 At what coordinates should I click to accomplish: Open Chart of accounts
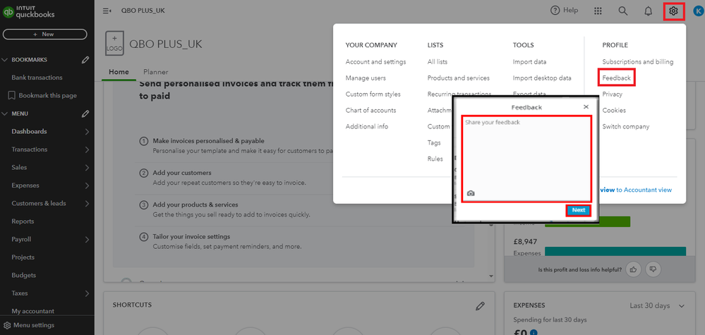[x=370, y=111]
